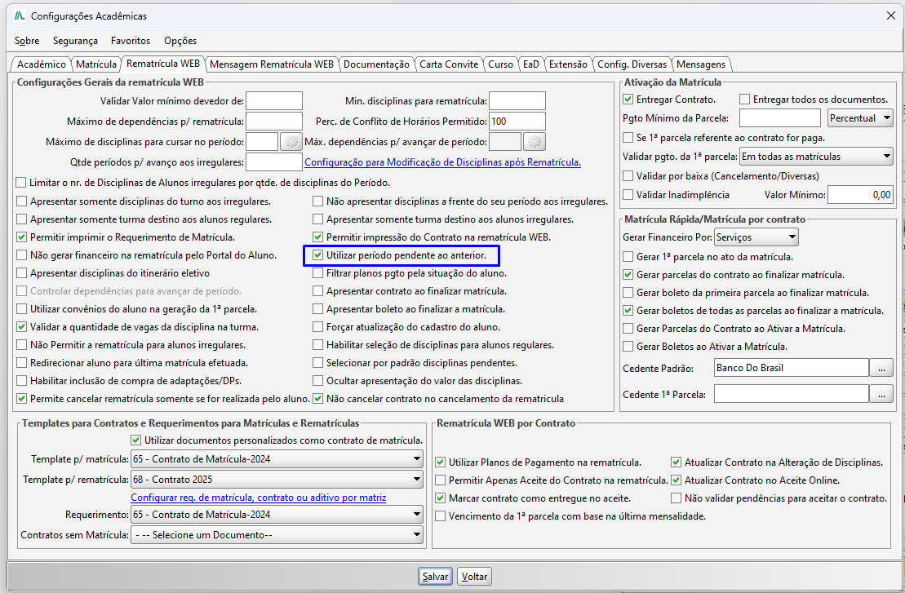Open Configurar req. de matrícula por matriz link

point(259,498)
